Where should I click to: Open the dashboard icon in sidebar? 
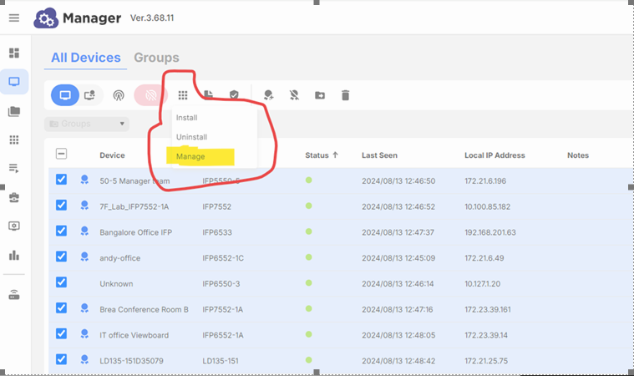[14, 53]
